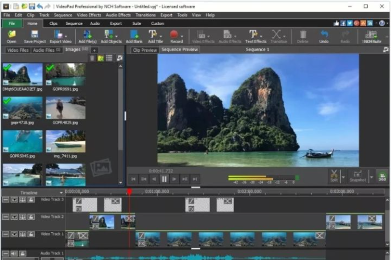The image size is (391, 260).
Task: Open the Export Video dropdown arrow
Action: coord(67,35)
